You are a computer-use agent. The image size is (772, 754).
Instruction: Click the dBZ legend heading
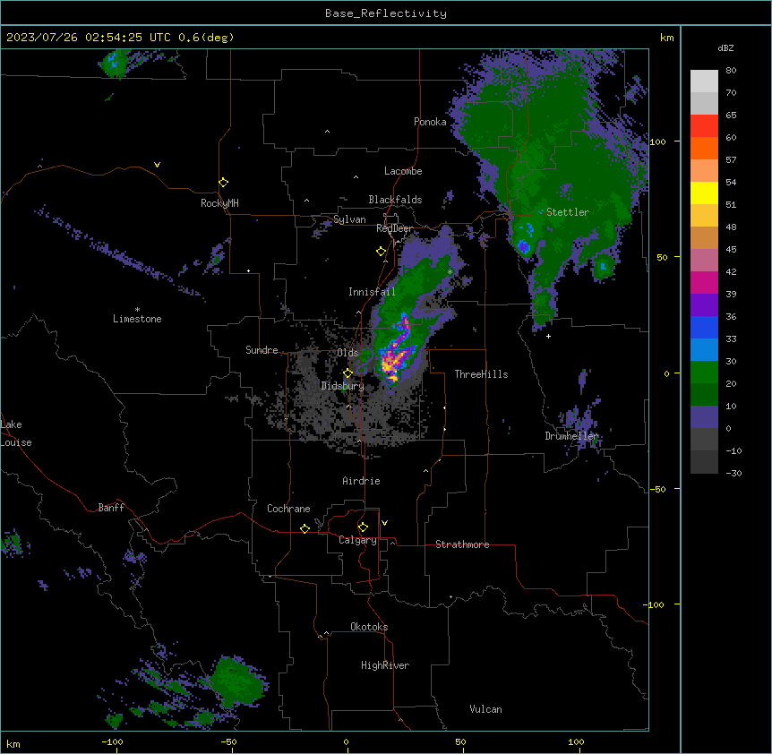(x=725, y=48)
